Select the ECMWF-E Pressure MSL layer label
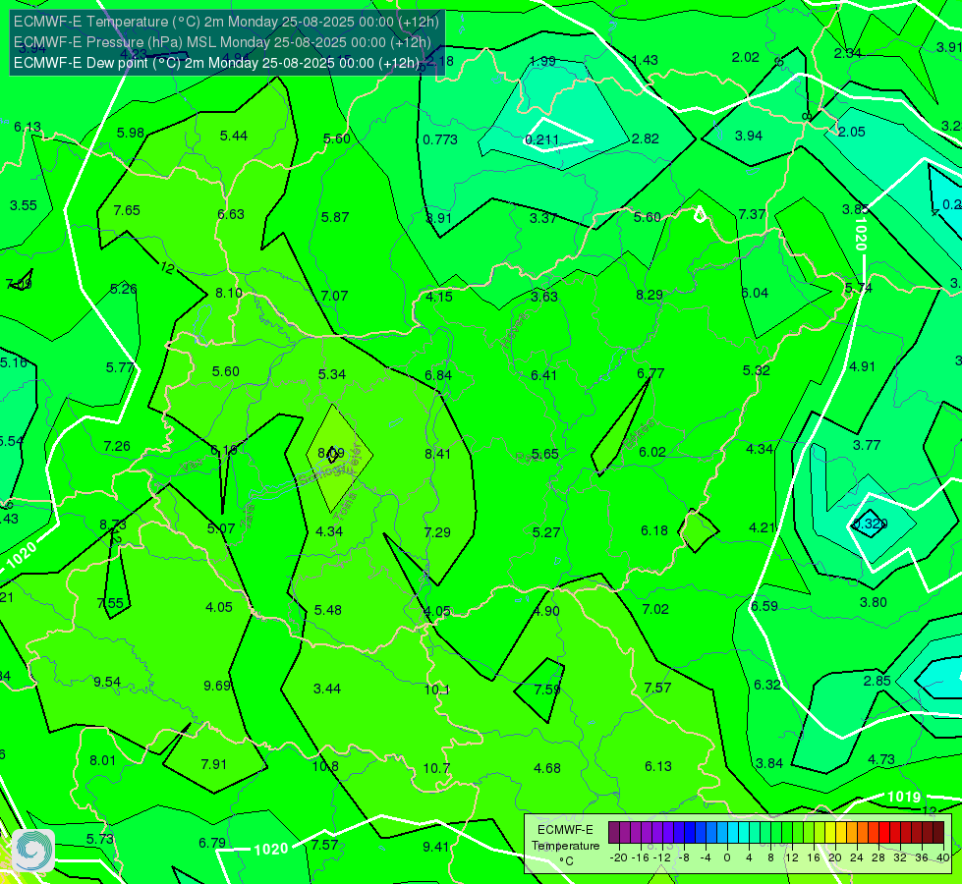This screenshot has width=962, height=884. (x=222, y=42)
